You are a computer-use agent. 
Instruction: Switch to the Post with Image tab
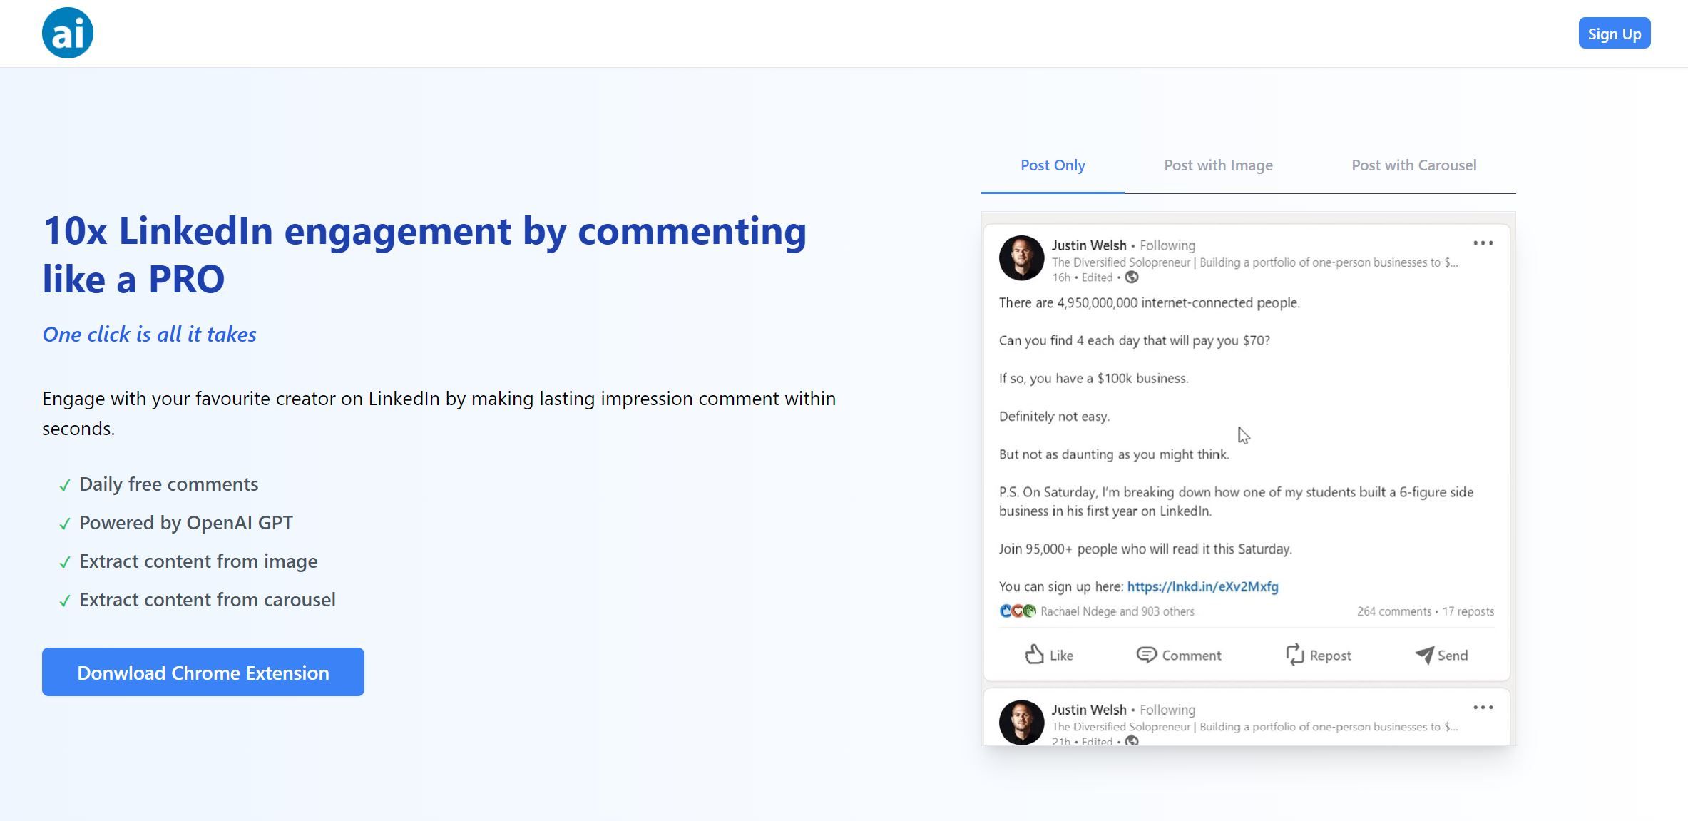coord(1218,165)
